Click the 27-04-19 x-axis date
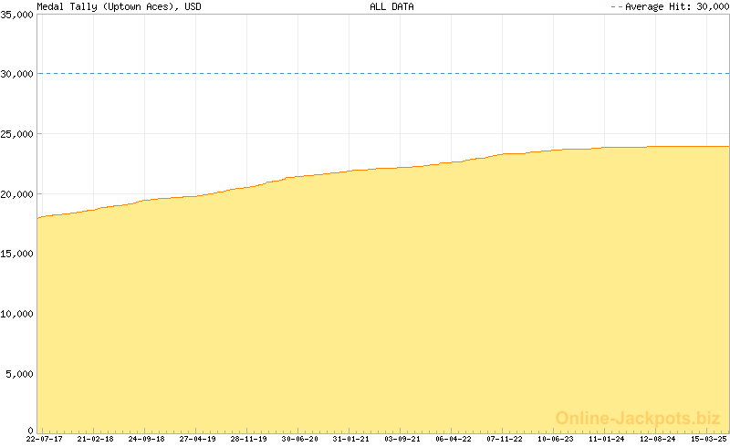This screenshot has height=447, width=730. pos(197,439)
